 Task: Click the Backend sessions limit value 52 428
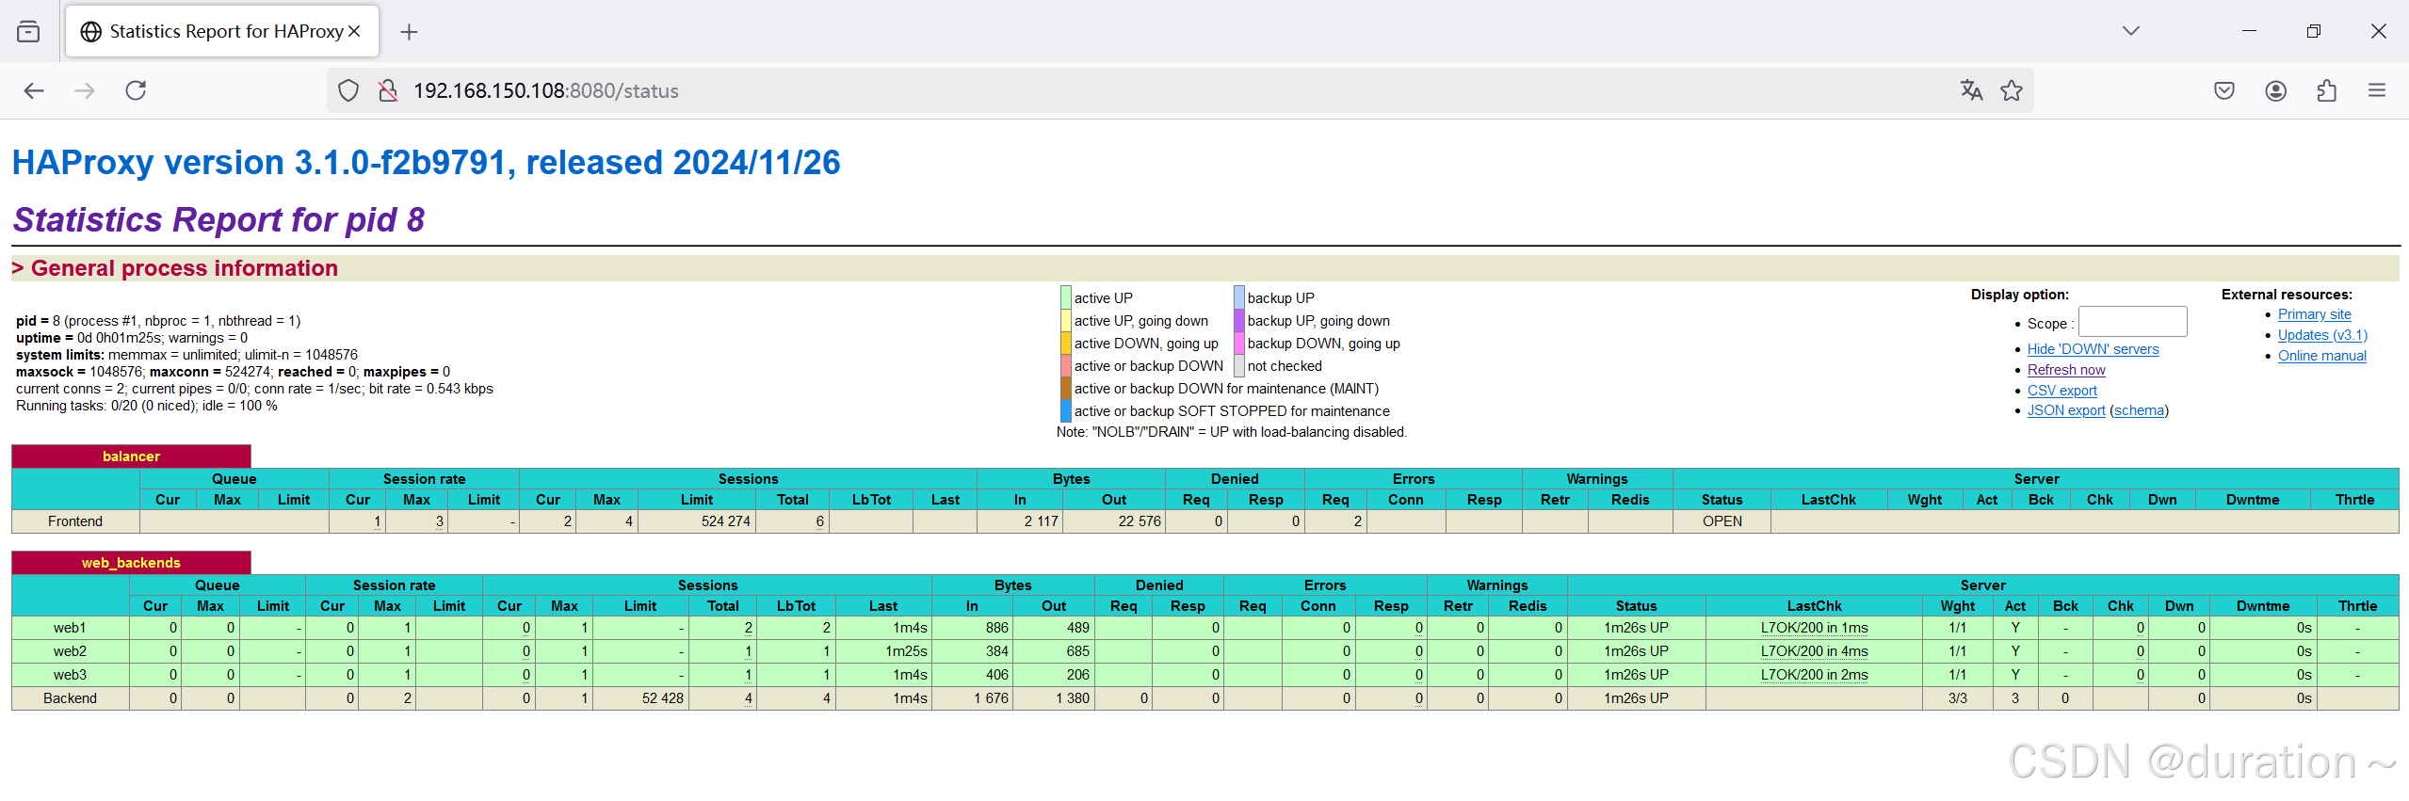point(662,698)
